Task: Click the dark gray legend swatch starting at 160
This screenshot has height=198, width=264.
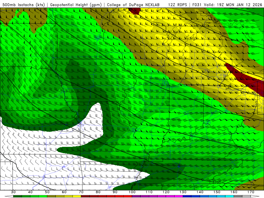Action: (238, 196)
